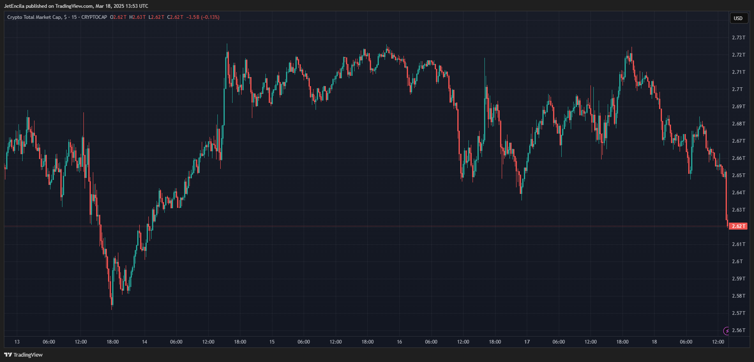Image resolution: width=754 pixels, height=362 pixels.
Task: Click the 2.61T price axis label
Action: pyautogui.click(x=738, y=244)
